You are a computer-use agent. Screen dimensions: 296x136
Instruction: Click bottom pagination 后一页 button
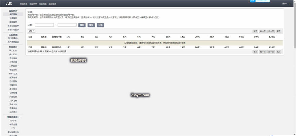[x=271, y=52]
